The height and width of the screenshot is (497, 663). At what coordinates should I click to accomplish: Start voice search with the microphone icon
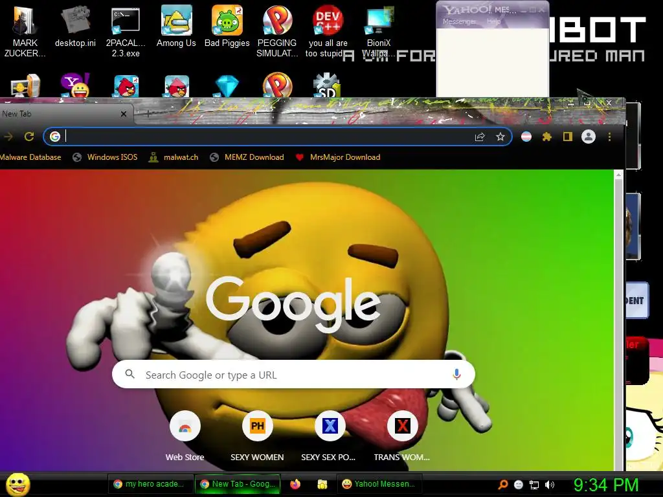(x=456, y=375)
